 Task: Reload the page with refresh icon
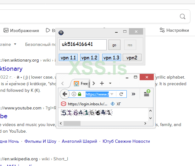click(121, 94)
